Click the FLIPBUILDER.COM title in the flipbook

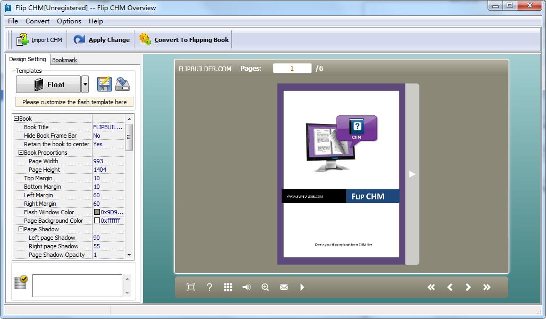click(205, 69)
